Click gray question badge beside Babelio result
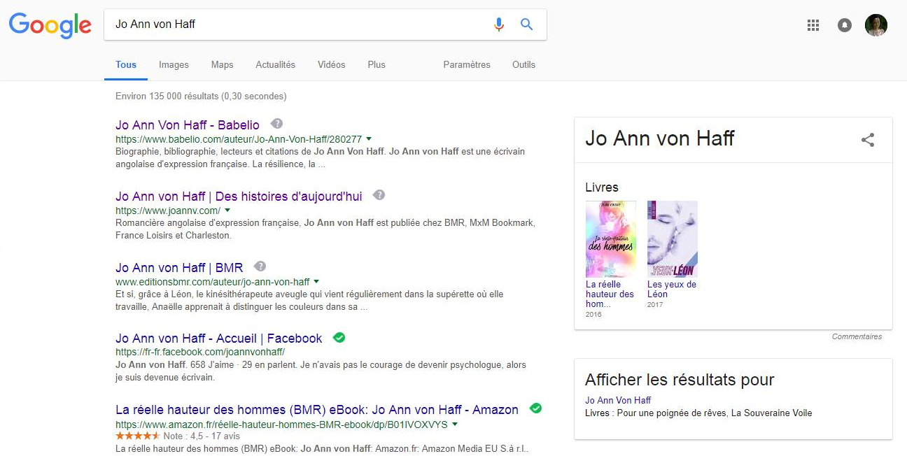Viewport: 907px width, 456px height. coord(277,124)
